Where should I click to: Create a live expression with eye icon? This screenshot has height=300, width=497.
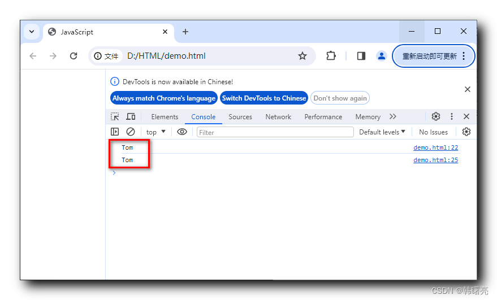182,132
